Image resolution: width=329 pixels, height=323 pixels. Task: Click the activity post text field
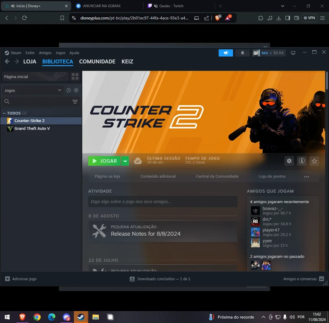click(x=163, y=202)
